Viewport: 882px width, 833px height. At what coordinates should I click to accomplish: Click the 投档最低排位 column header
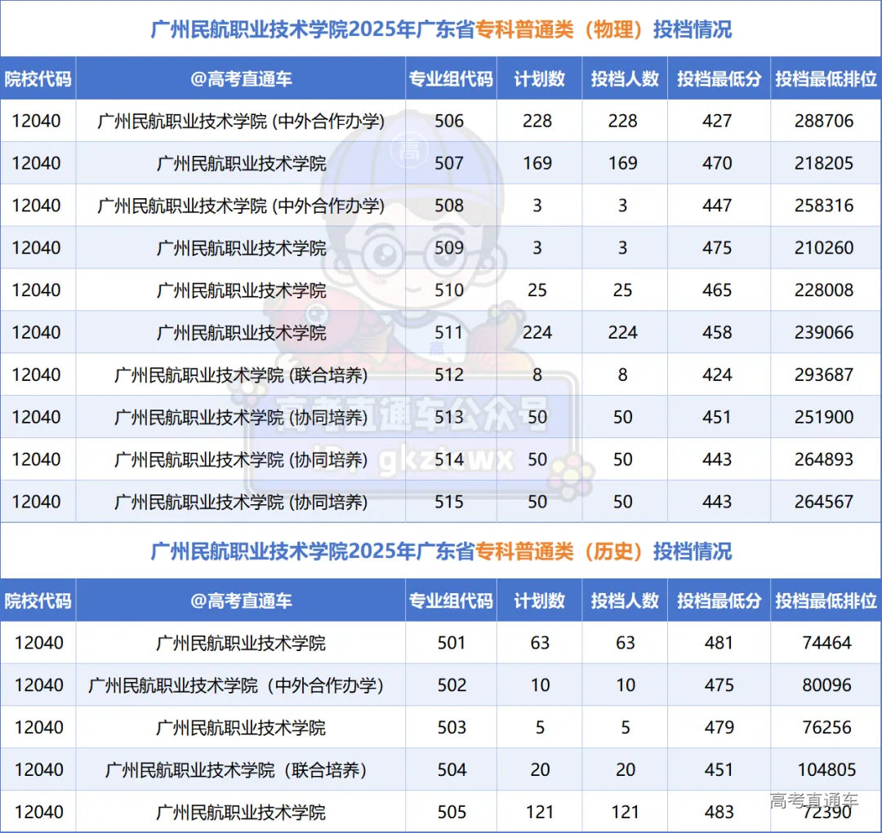(x=826, y=78)
